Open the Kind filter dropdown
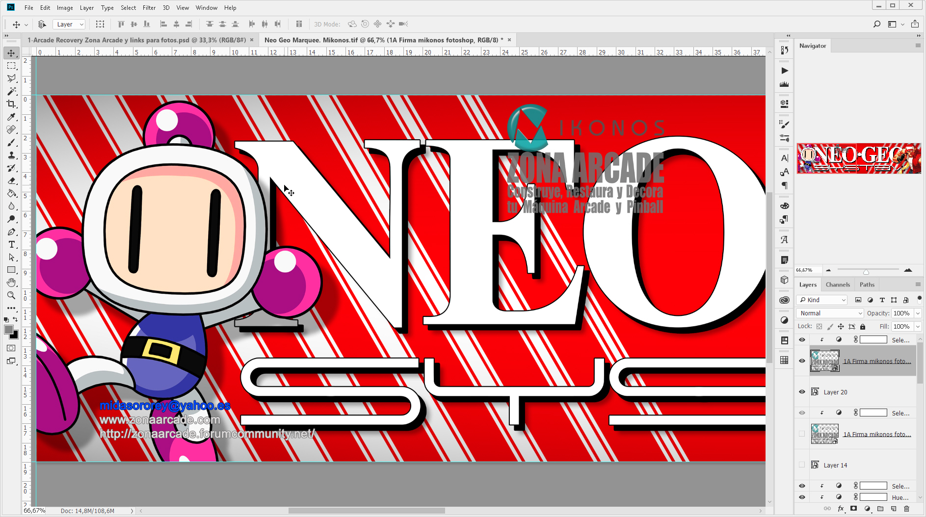The image size is (926, 517). [x=821, y=300]
